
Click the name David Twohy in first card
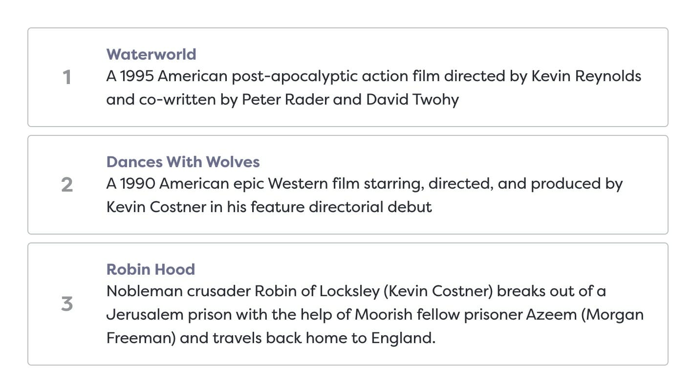(x=412, y=100)
